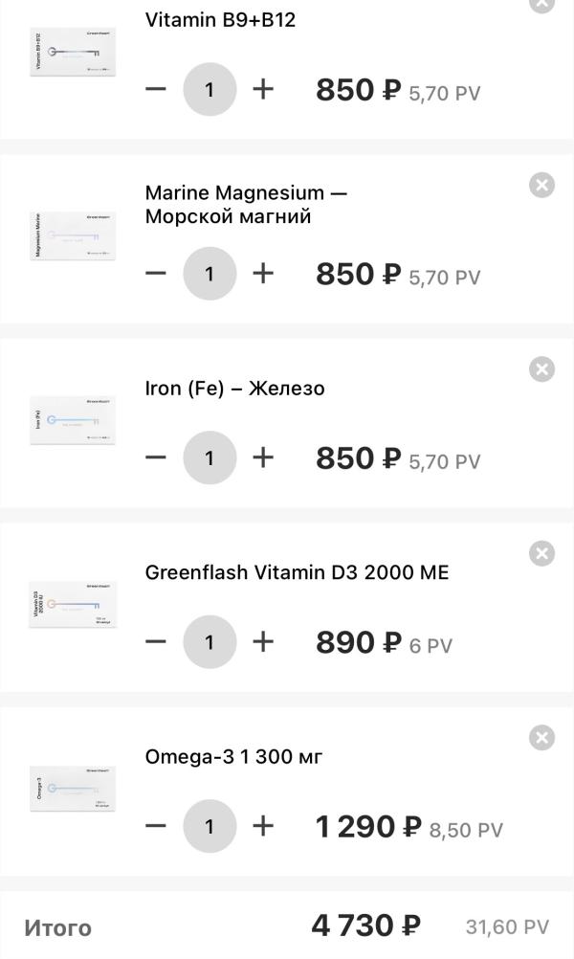Decrement Omega-3 quantity

click(156, 826)
